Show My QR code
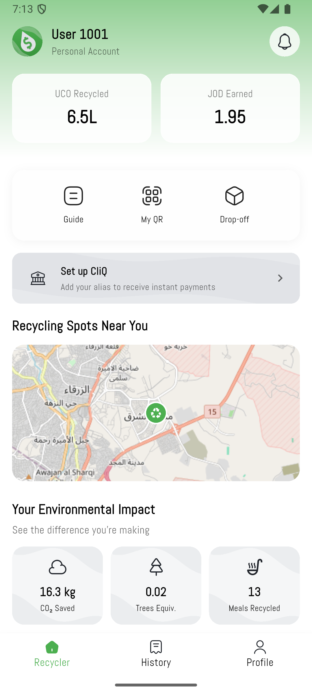 tap(152, 196)
